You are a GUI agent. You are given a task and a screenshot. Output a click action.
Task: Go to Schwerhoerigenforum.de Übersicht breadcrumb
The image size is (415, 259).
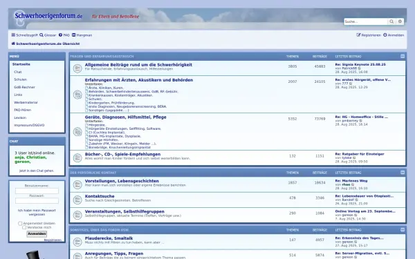pos(45,44)
